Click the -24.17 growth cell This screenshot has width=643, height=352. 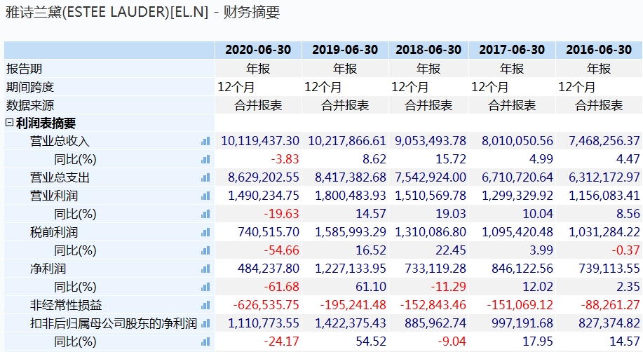click(x=281, y=341)
